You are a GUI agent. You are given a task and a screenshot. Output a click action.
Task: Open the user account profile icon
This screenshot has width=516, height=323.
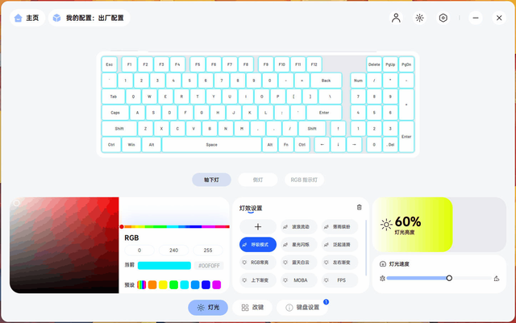tap(396, 18)
